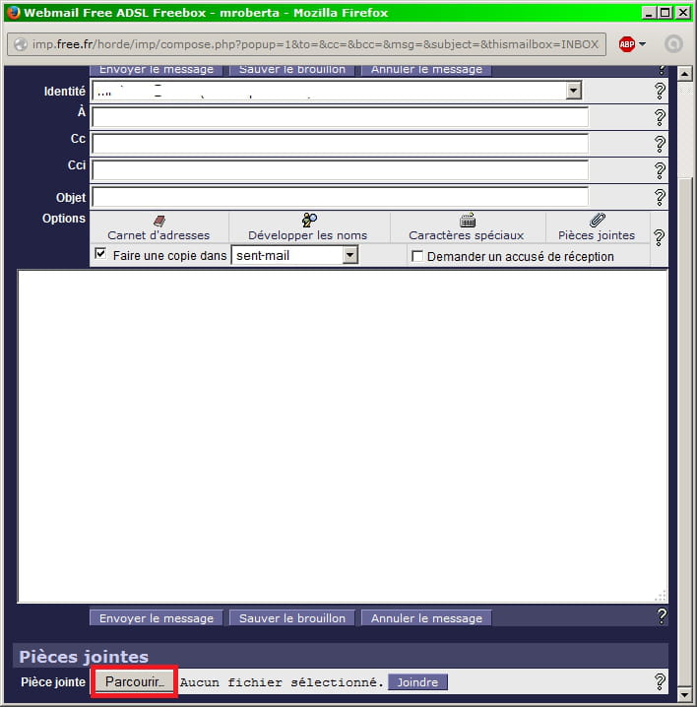Click bottom Annuler le message button

coord(426,618)
